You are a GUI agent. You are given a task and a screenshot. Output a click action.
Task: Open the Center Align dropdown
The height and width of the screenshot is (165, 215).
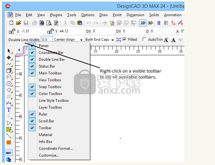[81, 40]
